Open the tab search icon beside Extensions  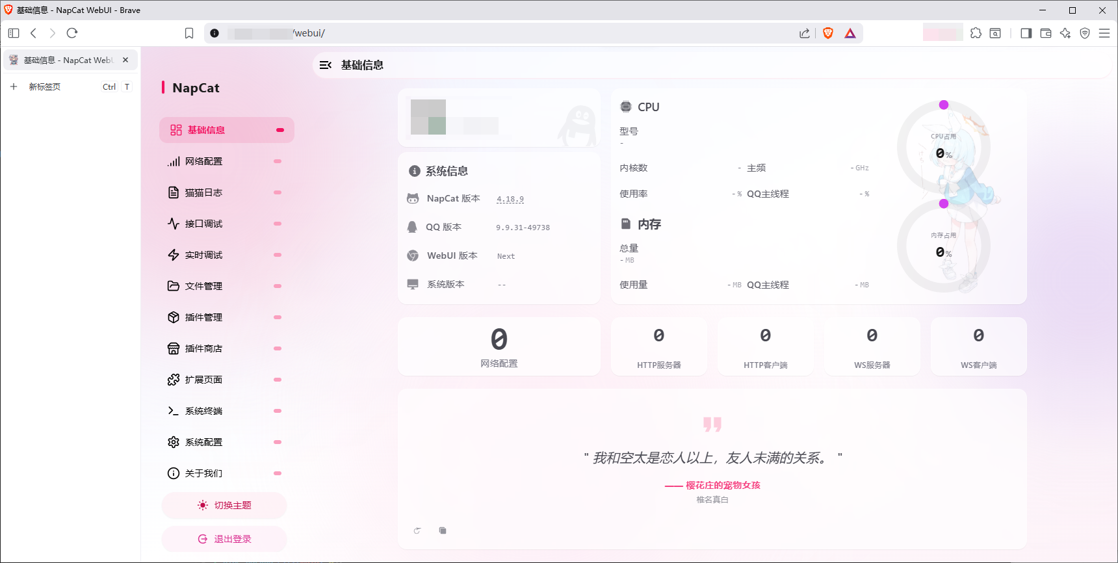click(995, 33)
